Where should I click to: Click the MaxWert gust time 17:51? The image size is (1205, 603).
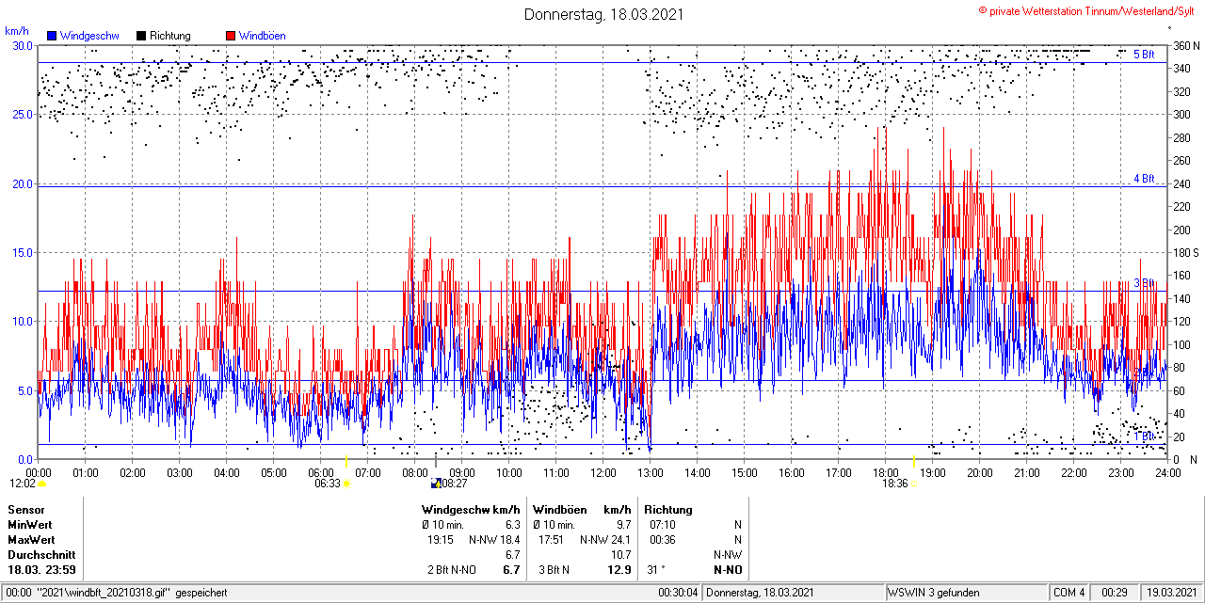click(551, 540)
